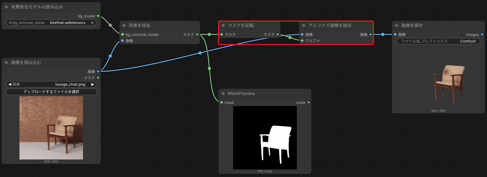Click the bg_model output port

[98, 16]
